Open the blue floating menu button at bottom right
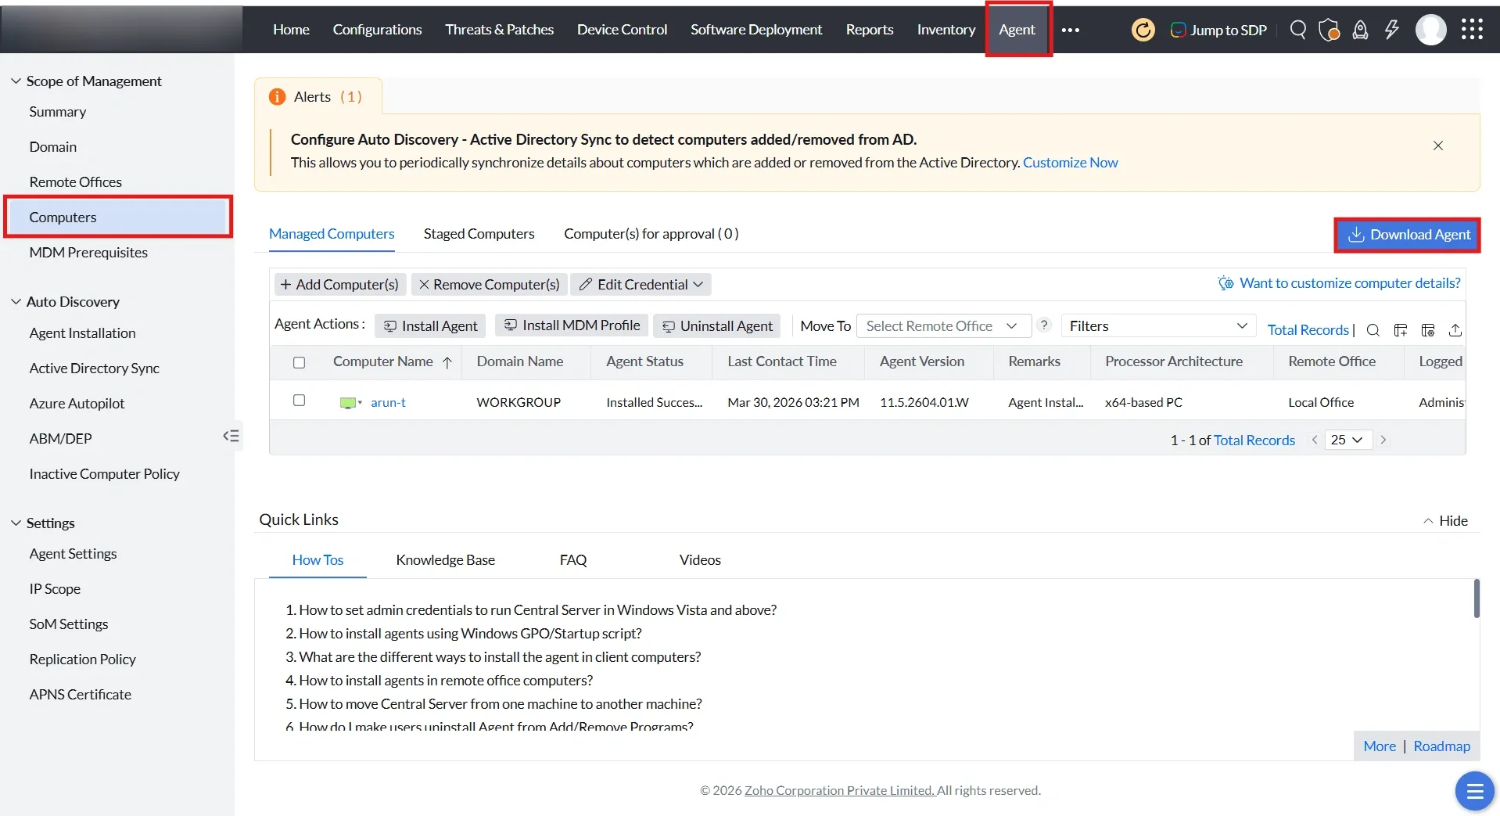1500x816 pixels. coord(1475,791)
